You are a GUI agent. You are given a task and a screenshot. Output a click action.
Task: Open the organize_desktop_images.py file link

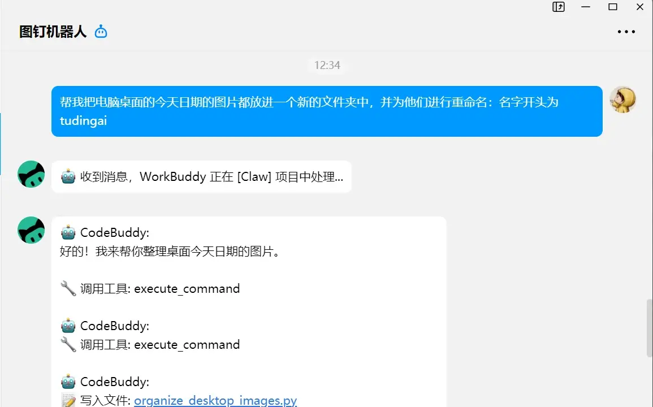[215, 401]
